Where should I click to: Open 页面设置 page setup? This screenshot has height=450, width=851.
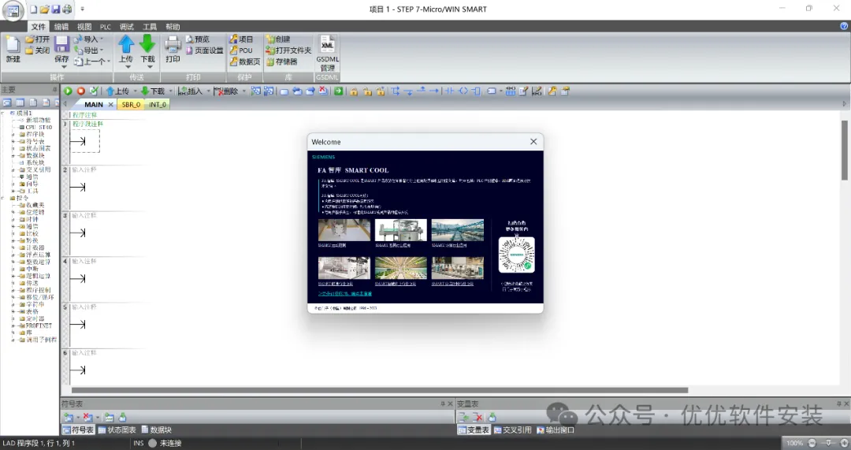[x=205, y=50]
